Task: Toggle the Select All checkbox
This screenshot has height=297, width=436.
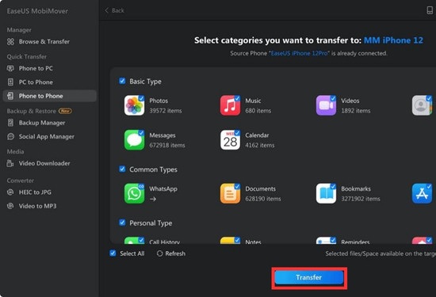Action: pyautogui.click(x=113, y=253)
